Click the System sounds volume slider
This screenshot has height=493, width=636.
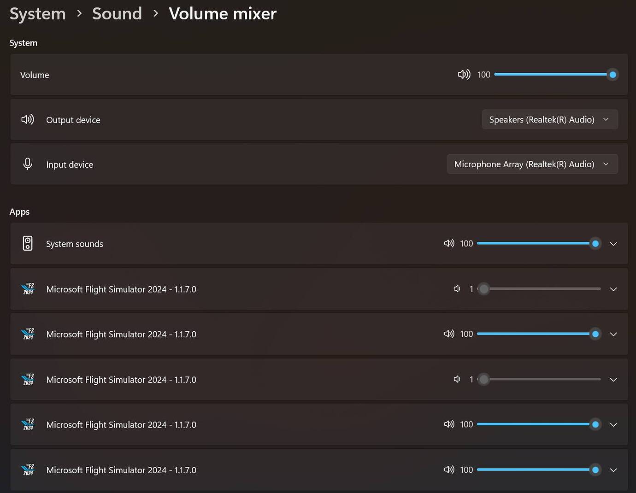coord(539,243)
